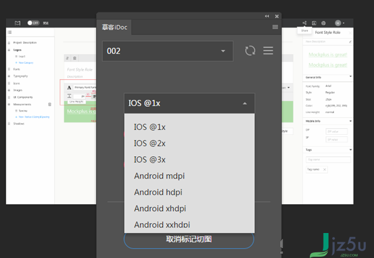374x258 pixels.
Task: Open the hamburger menu beside refresh
Action: coord(268,51)
